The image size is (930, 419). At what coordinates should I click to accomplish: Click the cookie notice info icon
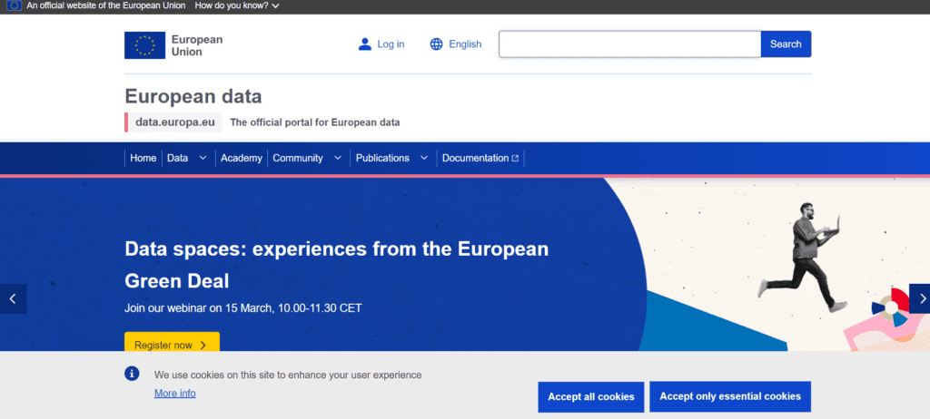click(132, 374)
